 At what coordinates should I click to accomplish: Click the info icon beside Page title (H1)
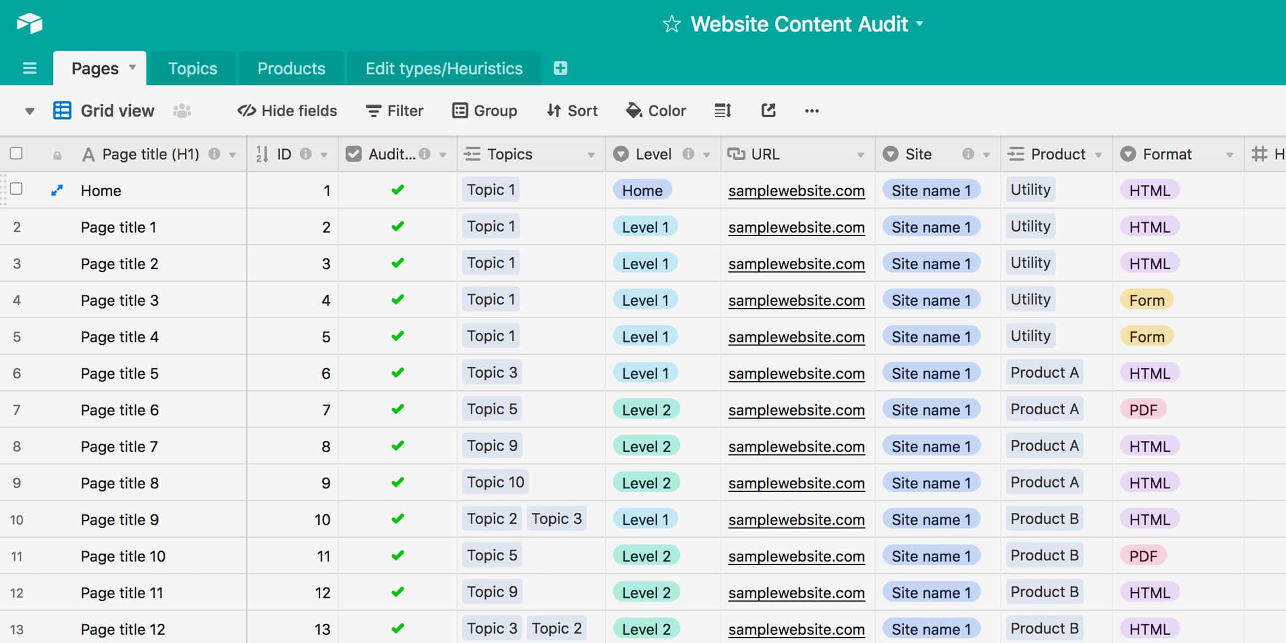pyautogui.click(x=215, y=154)
